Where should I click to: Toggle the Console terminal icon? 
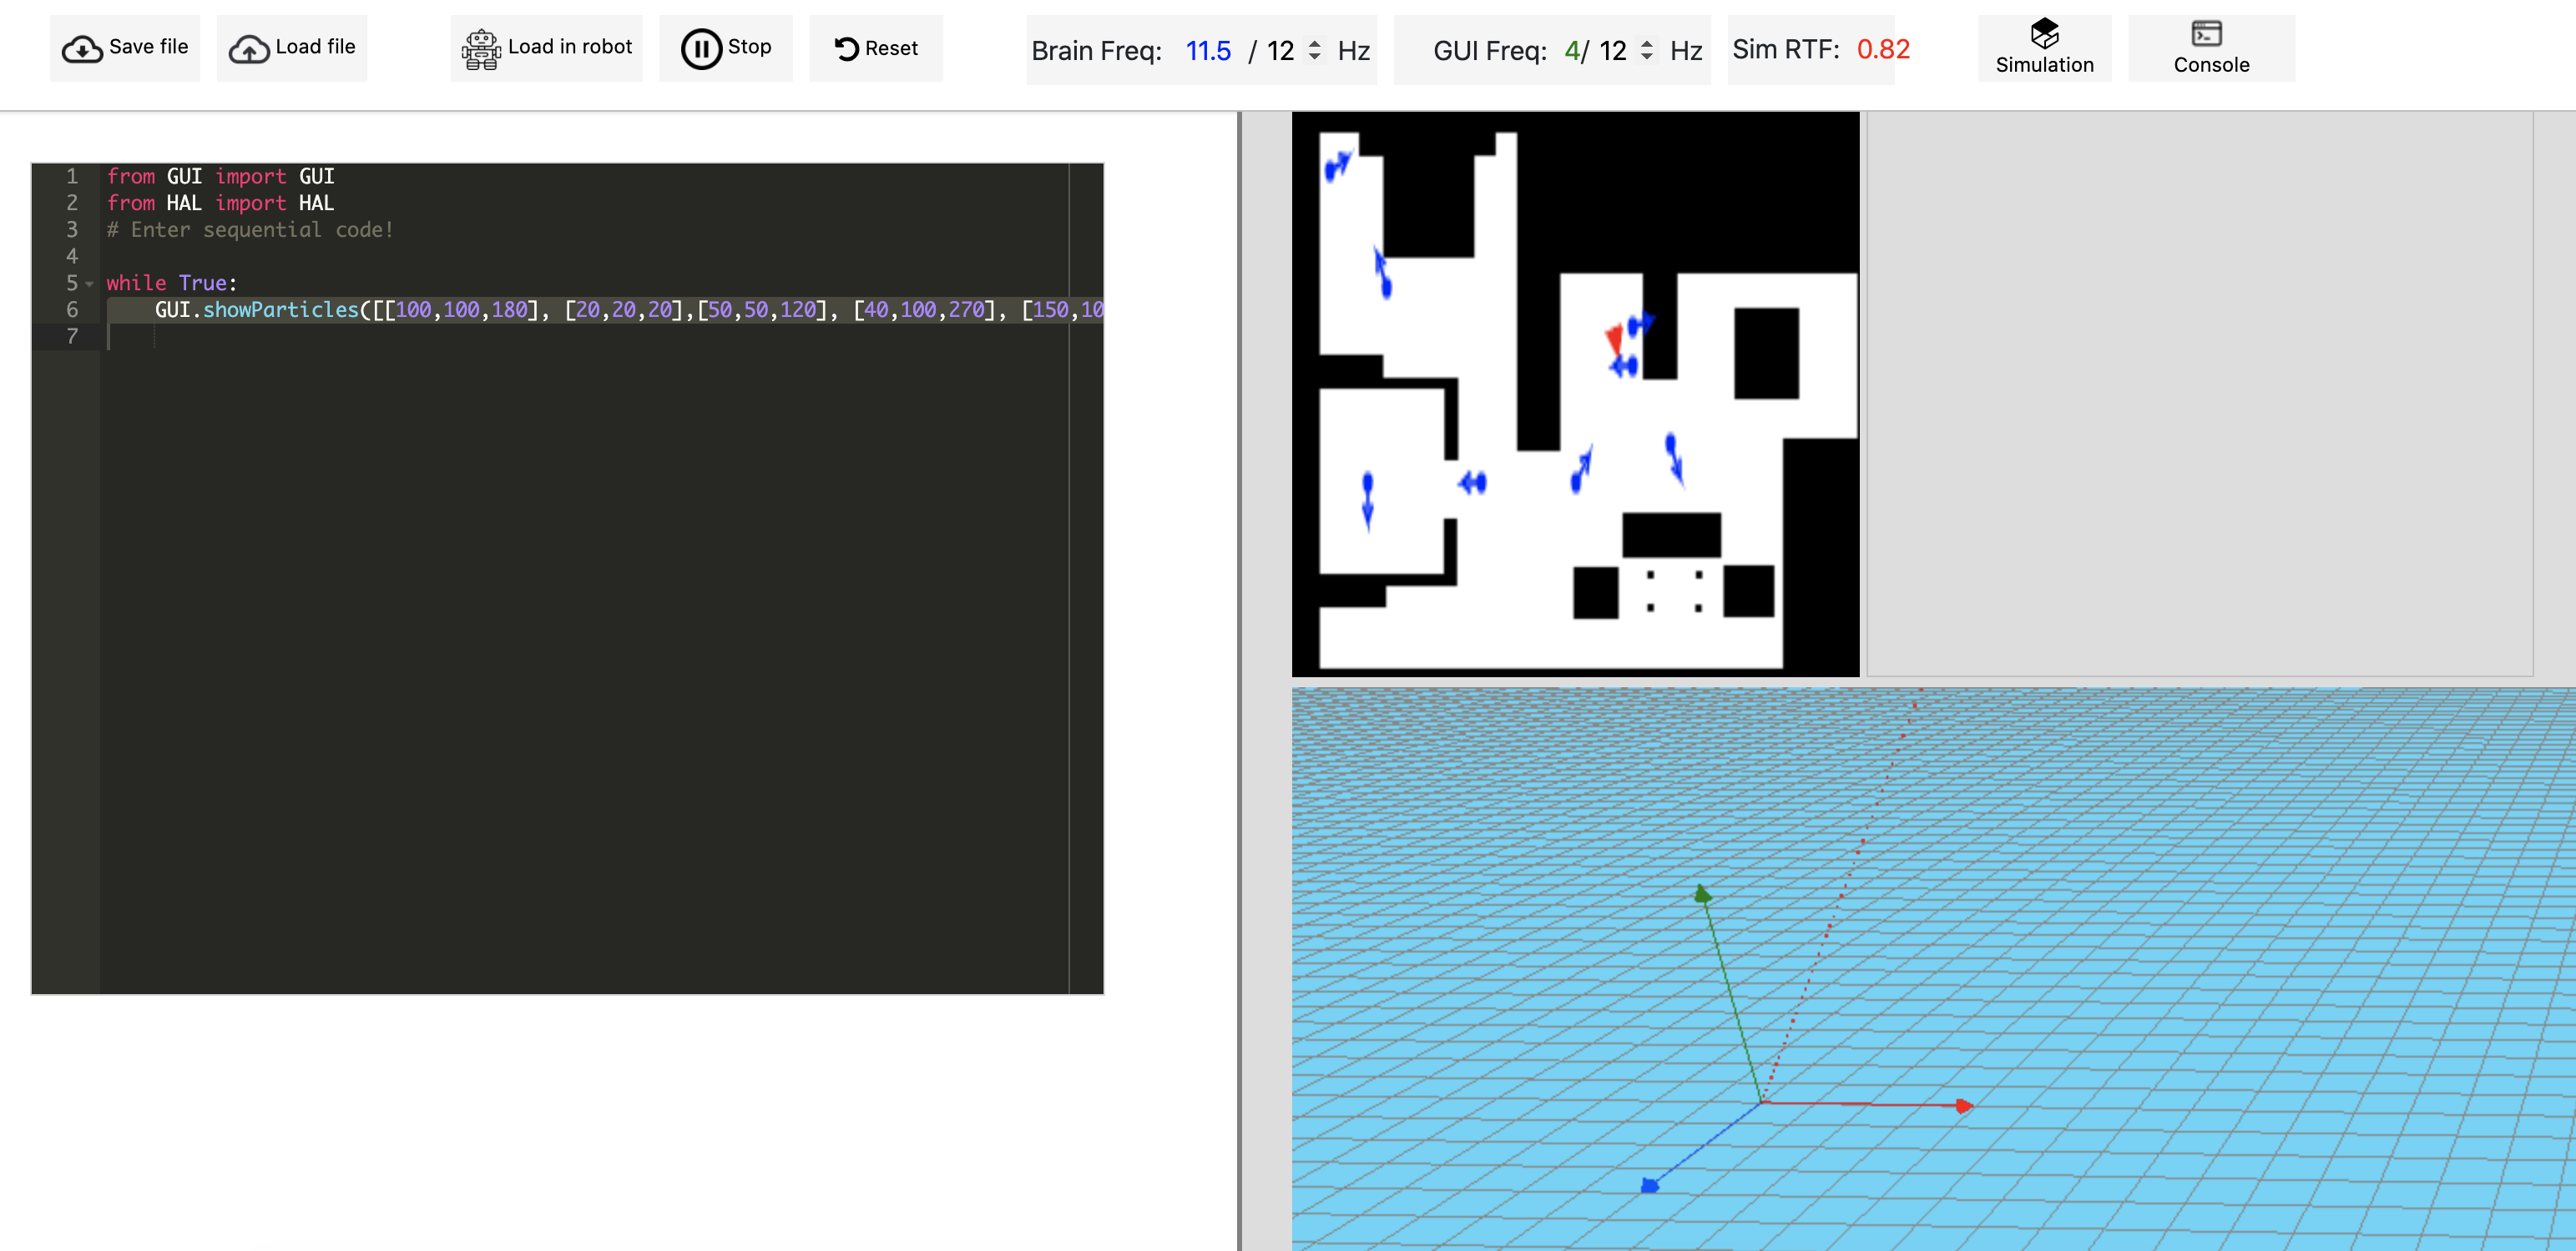pyautogui.click(x=2206, y=34)
